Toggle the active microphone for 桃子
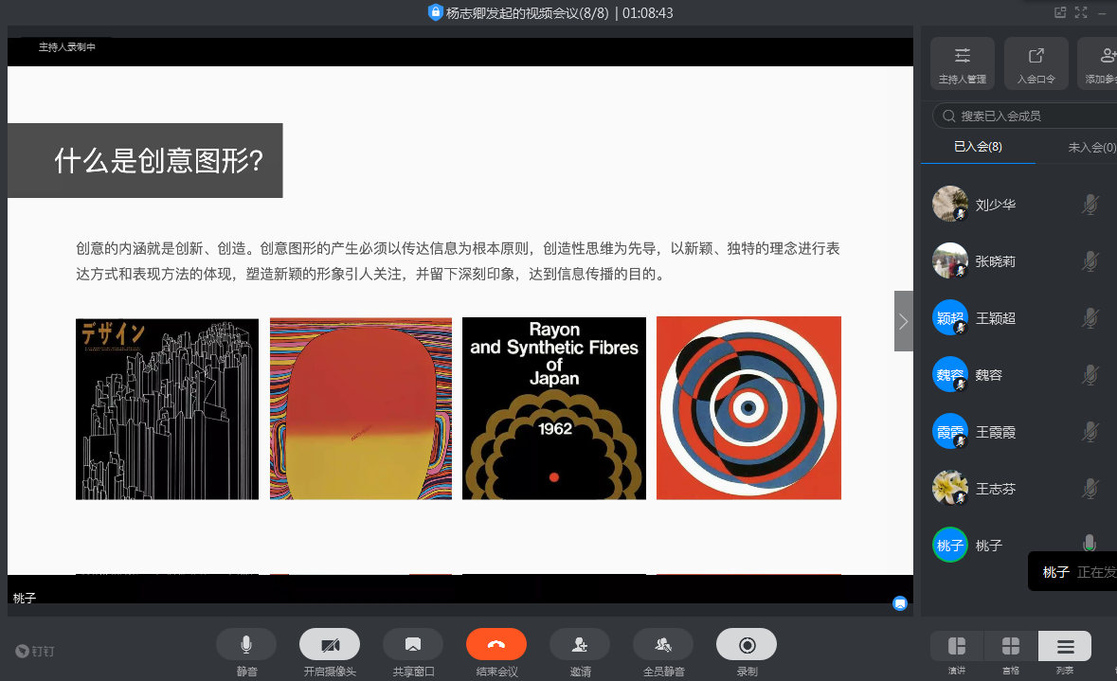 tap(1090, 544)
